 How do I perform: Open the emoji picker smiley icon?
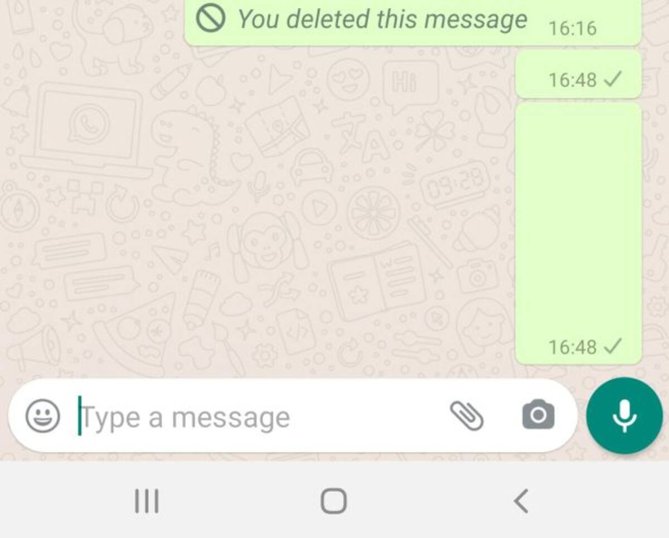pos(43,416)
